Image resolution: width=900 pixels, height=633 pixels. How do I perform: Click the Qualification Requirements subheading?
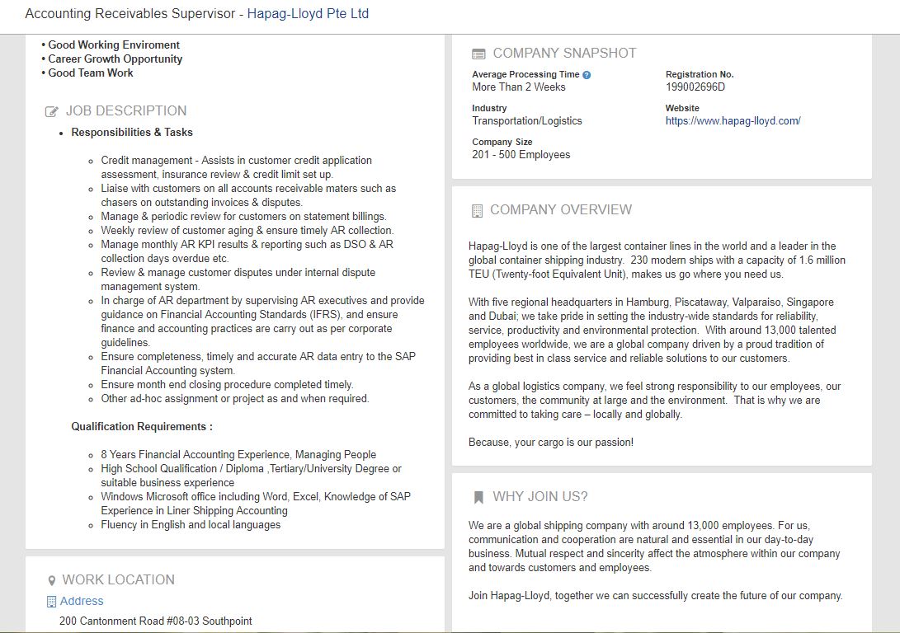[x=142, y=427]
